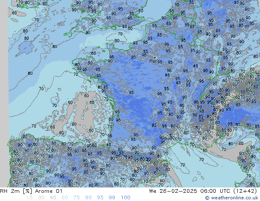The height and width of the screenshot is (201, 260).
Task: Click the "Par" city label on the map
Action: (153, 61)
